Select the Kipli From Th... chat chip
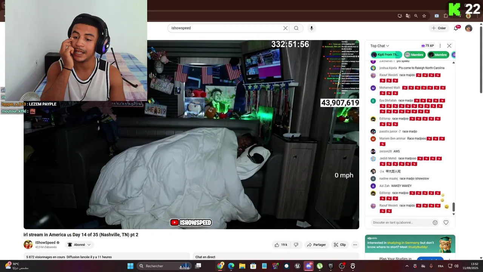 pos(386,55)
